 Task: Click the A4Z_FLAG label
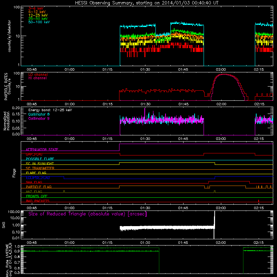pos(34,191)
